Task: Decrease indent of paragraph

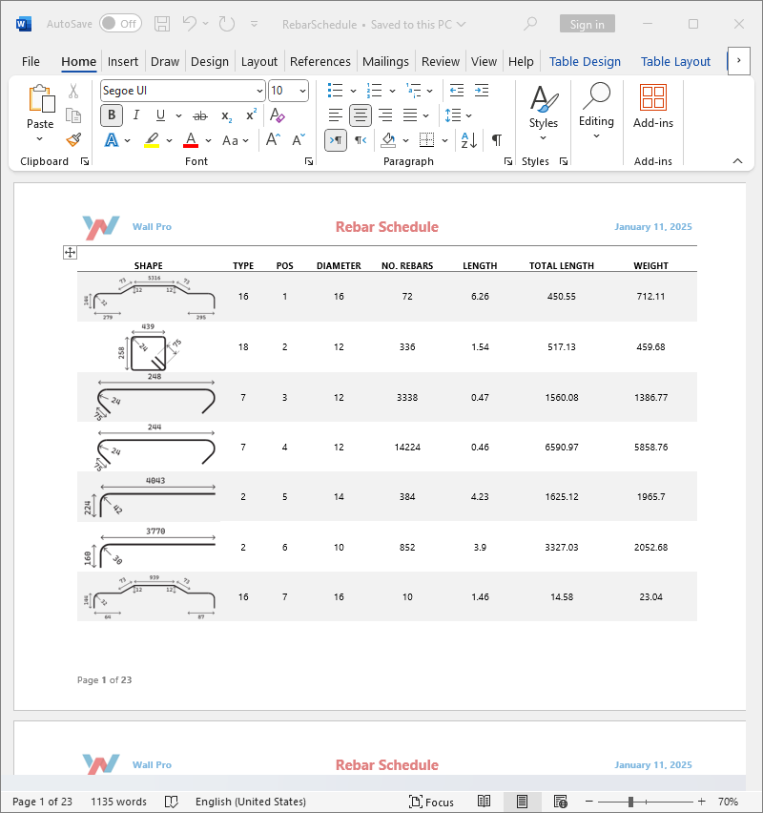Action: (457, 91)
